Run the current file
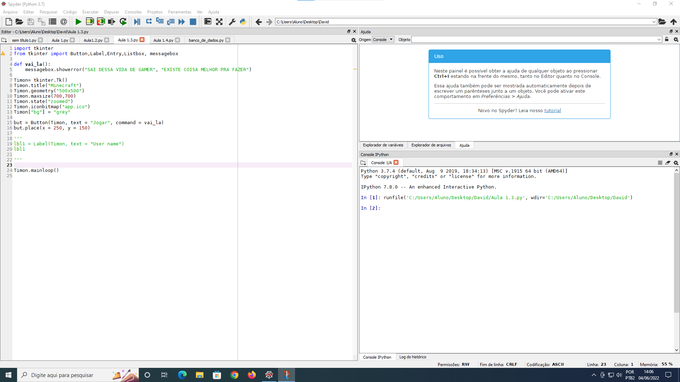Viewport: 680px width, 382px height. pyautogui.click(x=78, y=22)
